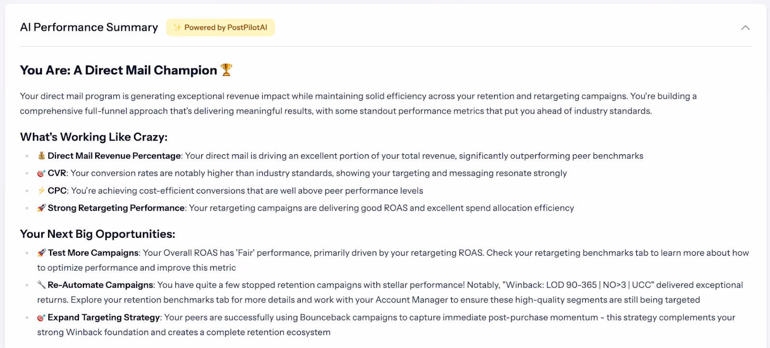The image size is (770, 348).
Task: Click the Strong Retargeting Performance label
Action: tap(116, 208)
